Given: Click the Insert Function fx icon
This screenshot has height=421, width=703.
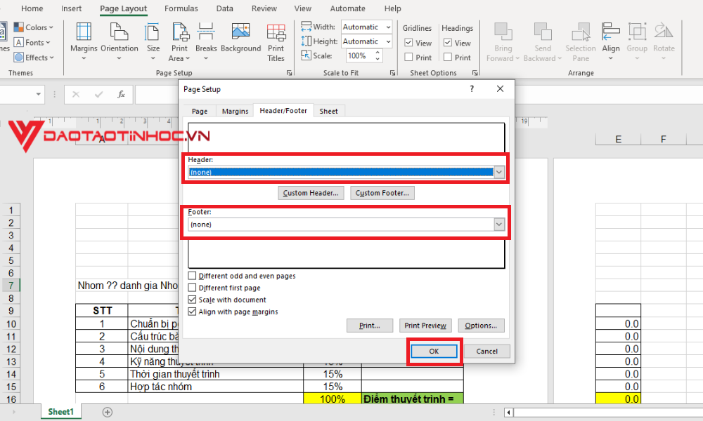Looking at the screenshot, I should 121,95.
